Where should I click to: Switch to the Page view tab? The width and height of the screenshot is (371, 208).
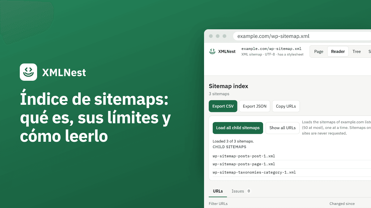(319, 51)
